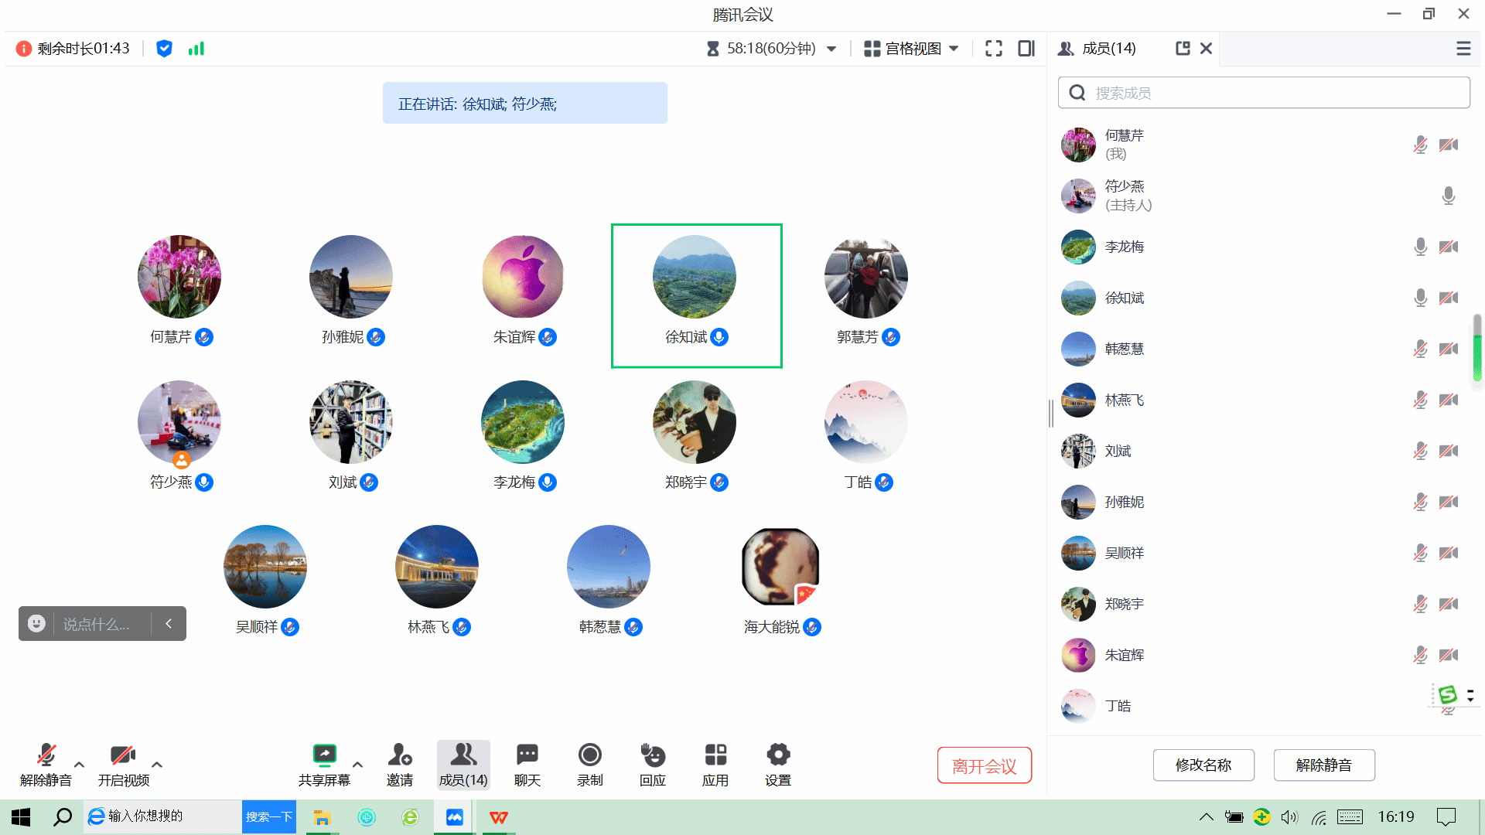Toggle the members side panel layout icon
Screen dimensions: 1485x835
pos(1026,49)
